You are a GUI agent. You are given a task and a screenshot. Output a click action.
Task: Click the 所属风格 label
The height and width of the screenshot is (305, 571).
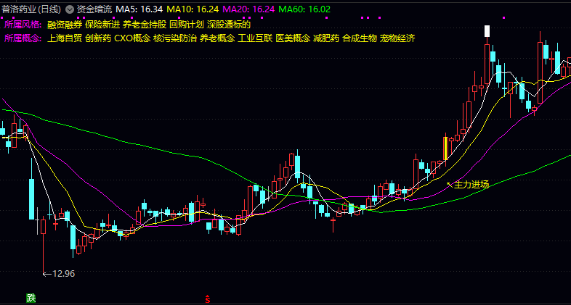[23, 25]
